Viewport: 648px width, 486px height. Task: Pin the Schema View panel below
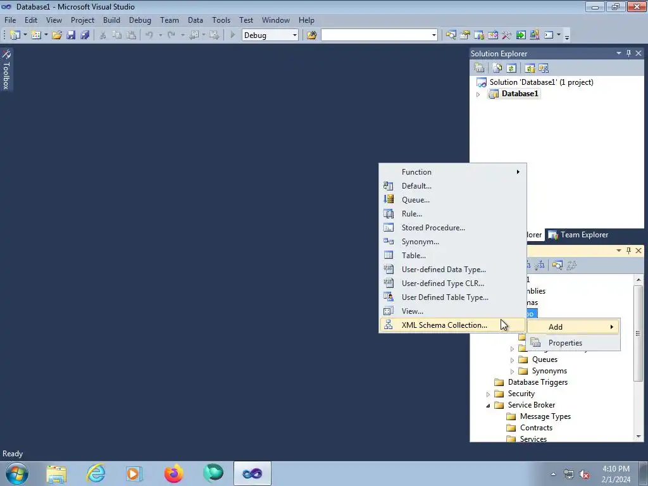[628, 251]
